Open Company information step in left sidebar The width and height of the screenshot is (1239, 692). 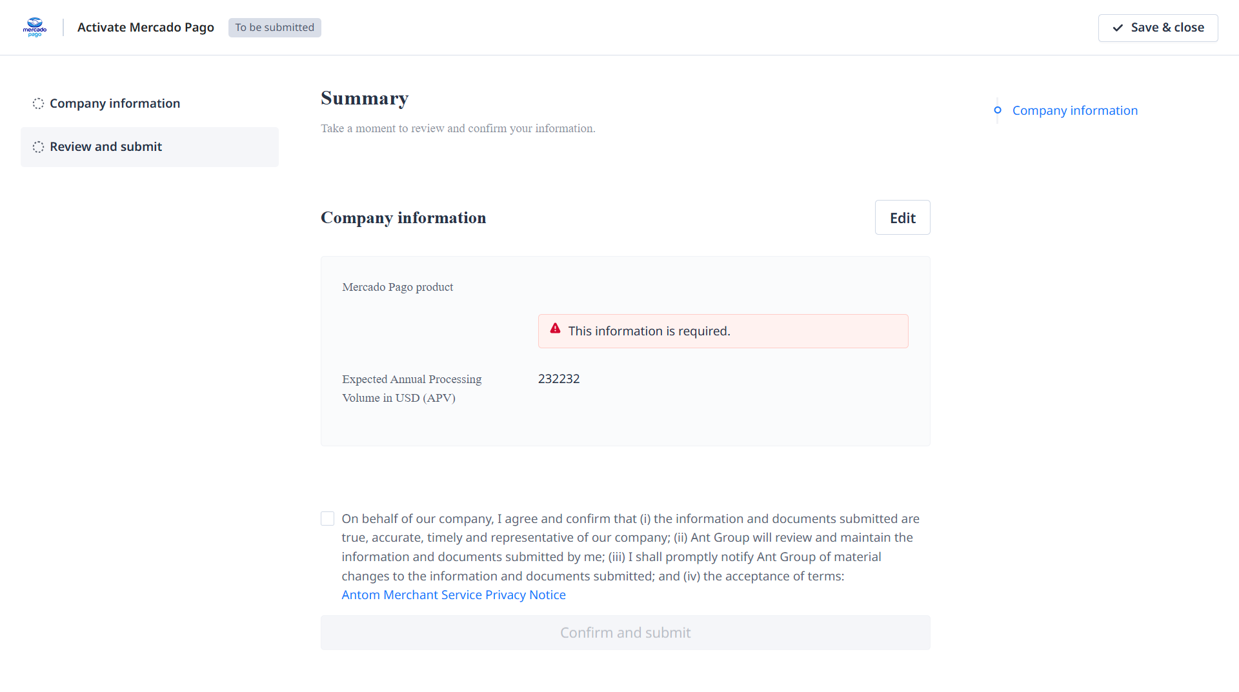click(x=115, y=104)
